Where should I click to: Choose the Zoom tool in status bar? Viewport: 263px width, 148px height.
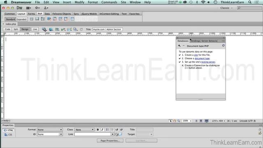(179, 121)
